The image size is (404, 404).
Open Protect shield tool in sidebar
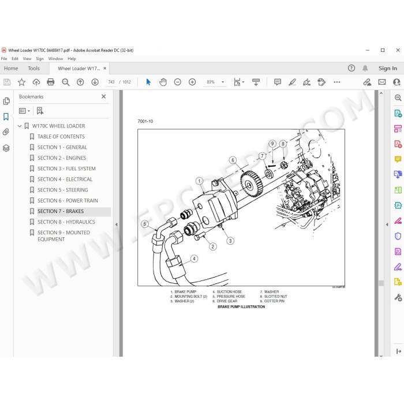click(398, 236)
